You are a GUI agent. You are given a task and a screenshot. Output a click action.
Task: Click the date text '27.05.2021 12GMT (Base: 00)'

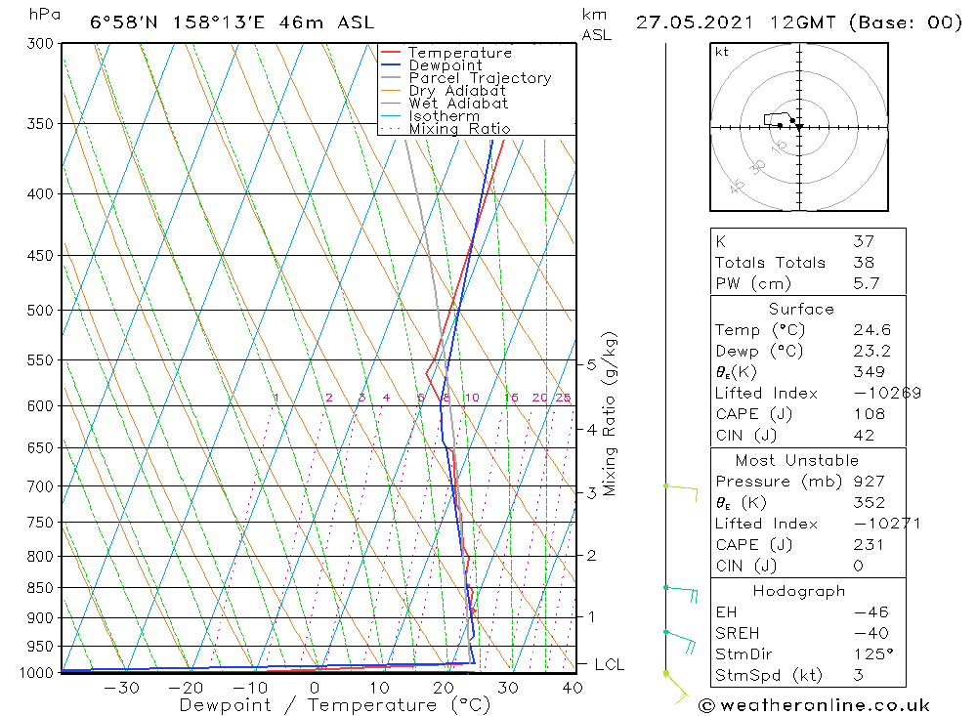[x=799, y=22]
